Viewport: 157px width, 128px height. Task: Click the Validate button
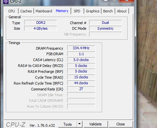point(95,124)
